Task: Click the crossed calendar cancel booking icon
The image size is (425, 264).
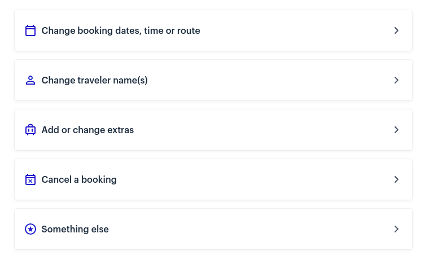Action: click(30, 179)
